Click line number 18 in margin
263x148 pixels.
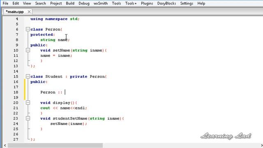(x=16, y=92)
